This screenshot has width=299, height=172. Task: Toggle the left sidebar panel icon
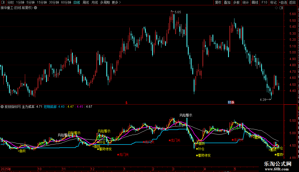[3, 2]
